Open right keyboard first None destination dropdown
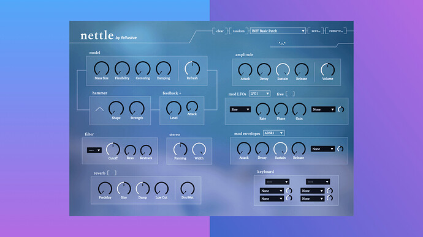Viewport: 423px width, 237px height. 313,191
